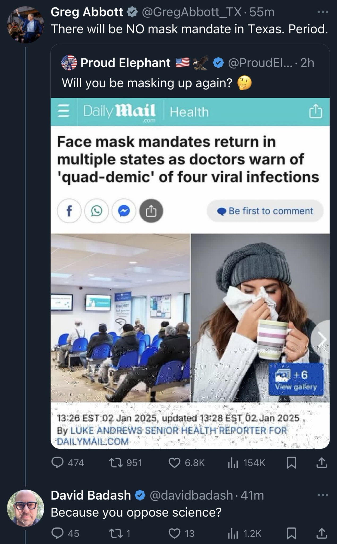
Task: Select the Health section tab
Action: click(x=189, y=112)
